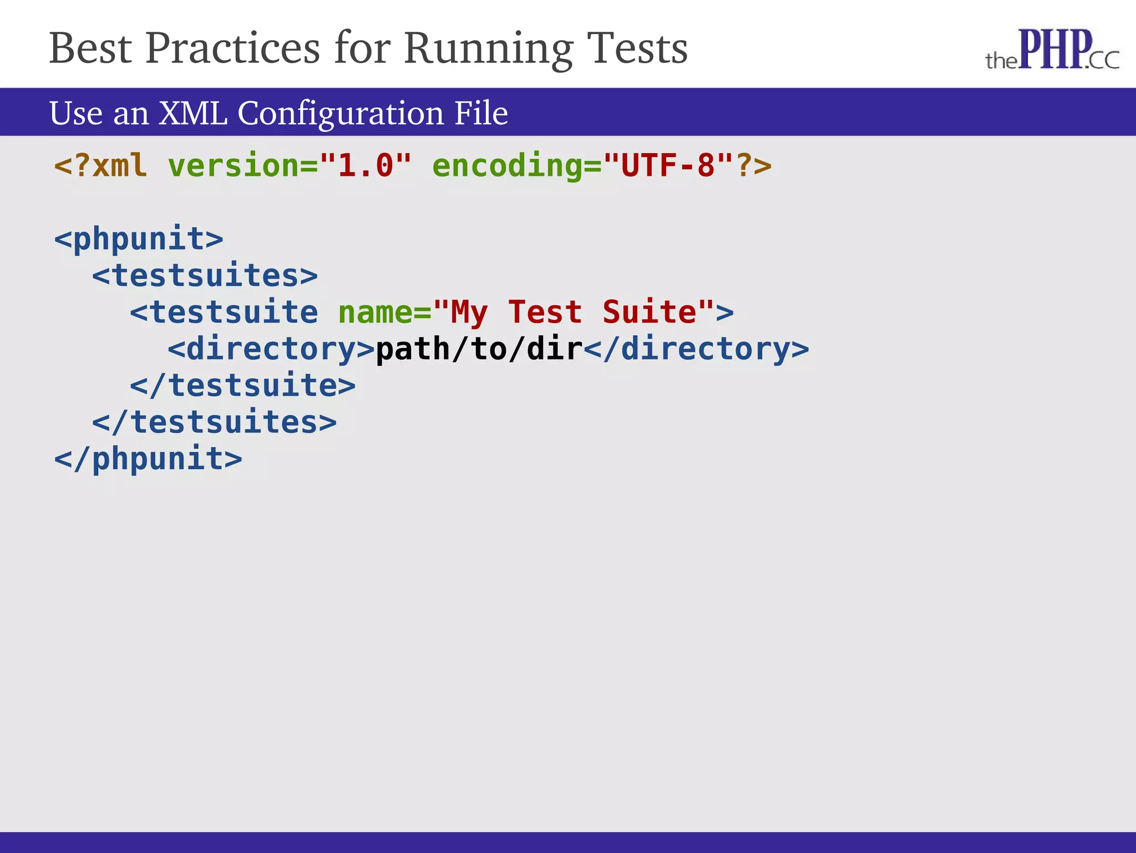Click the opening testsuite tag name

224,312
